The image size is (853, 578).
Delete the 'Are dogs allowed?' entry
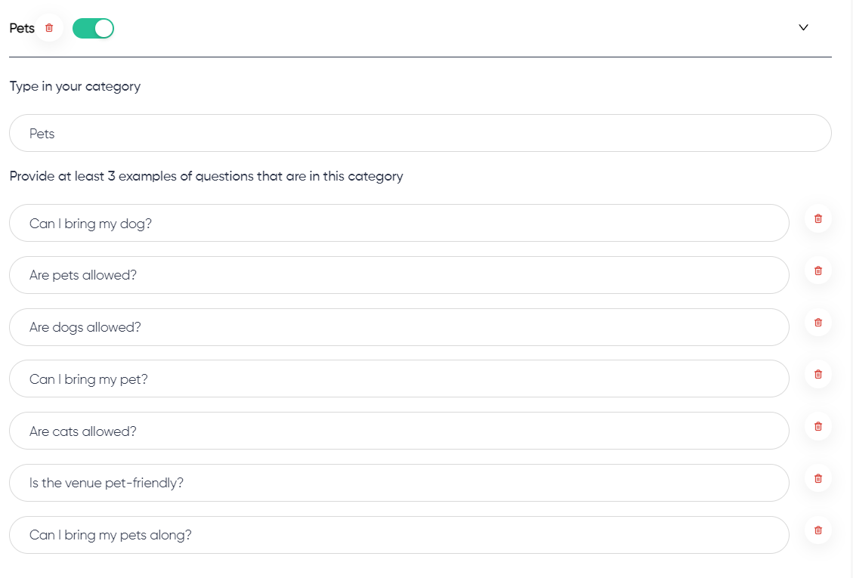[817, 323]
